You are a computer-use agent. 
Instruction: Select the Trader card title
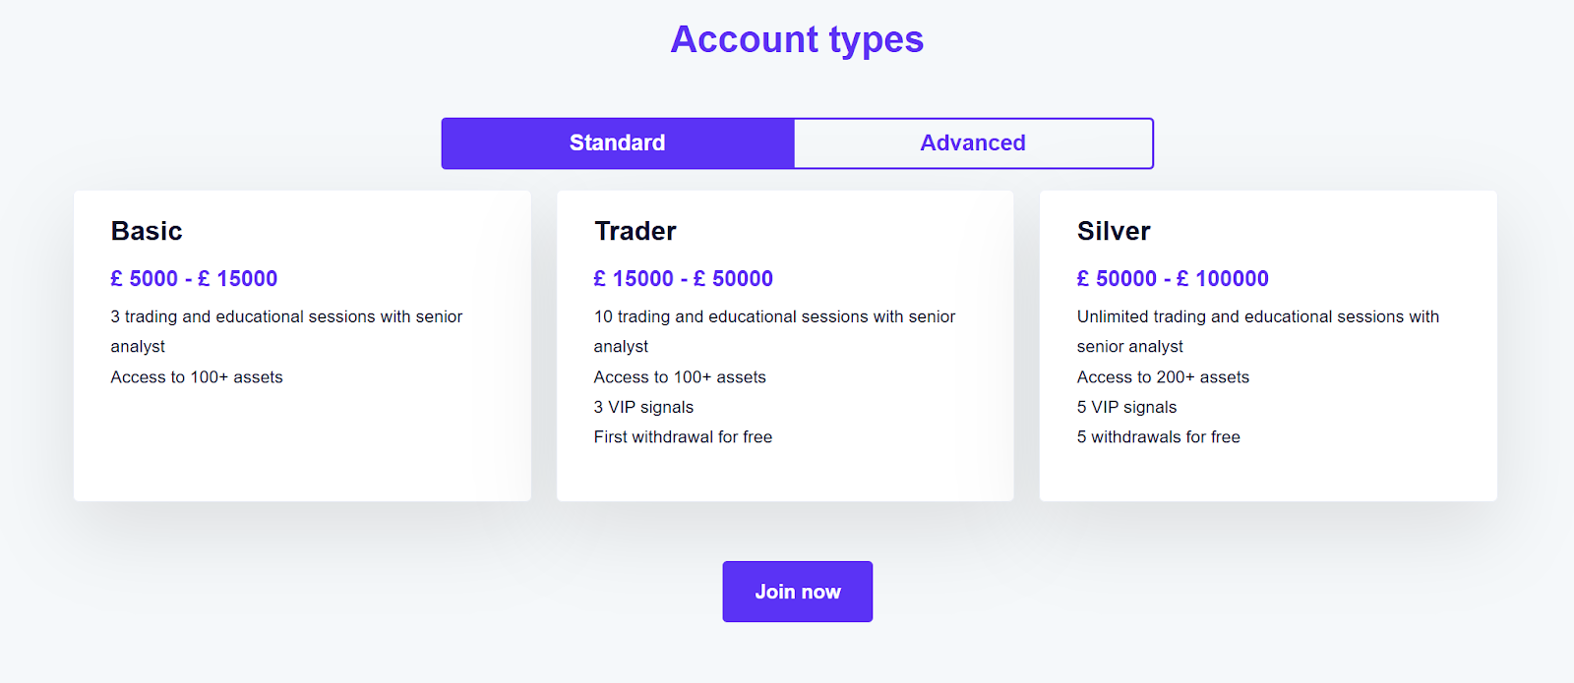pos(636,231)
